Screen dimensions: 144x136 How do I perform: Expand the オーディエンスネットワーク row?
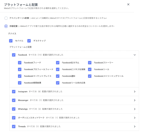(x=135, y=118)
